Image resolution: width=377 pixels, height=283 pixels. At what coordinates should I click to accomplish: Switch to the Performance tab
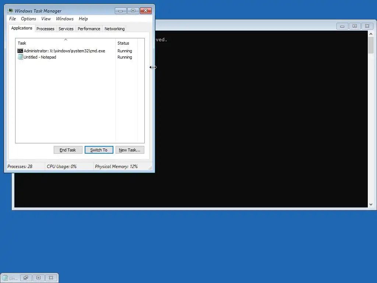(89, 29)
